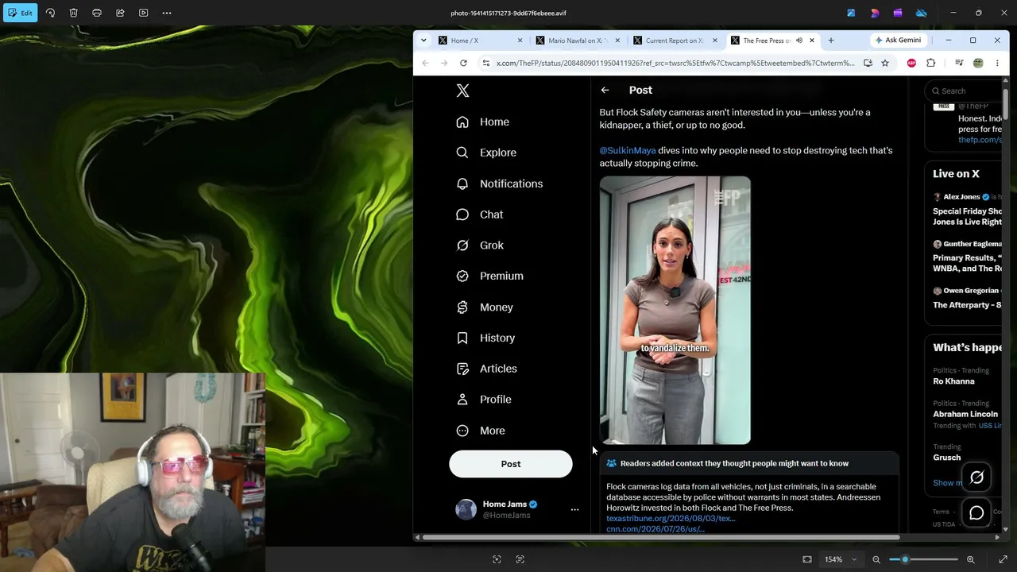1017x572 pixels.
Task: Click the video of woman speaking
Action: 675,311
